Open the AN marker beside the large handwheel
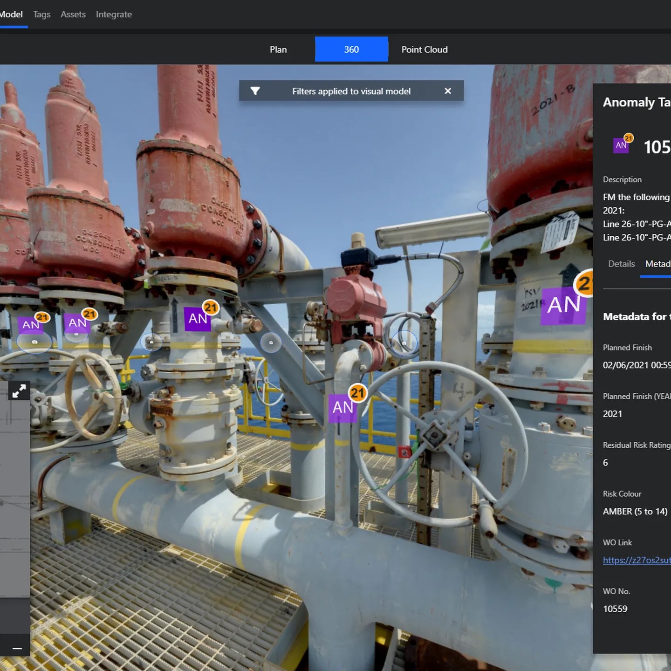Image resolution: width=671 pixels, height=671 pixels. [x=343, y=407]
